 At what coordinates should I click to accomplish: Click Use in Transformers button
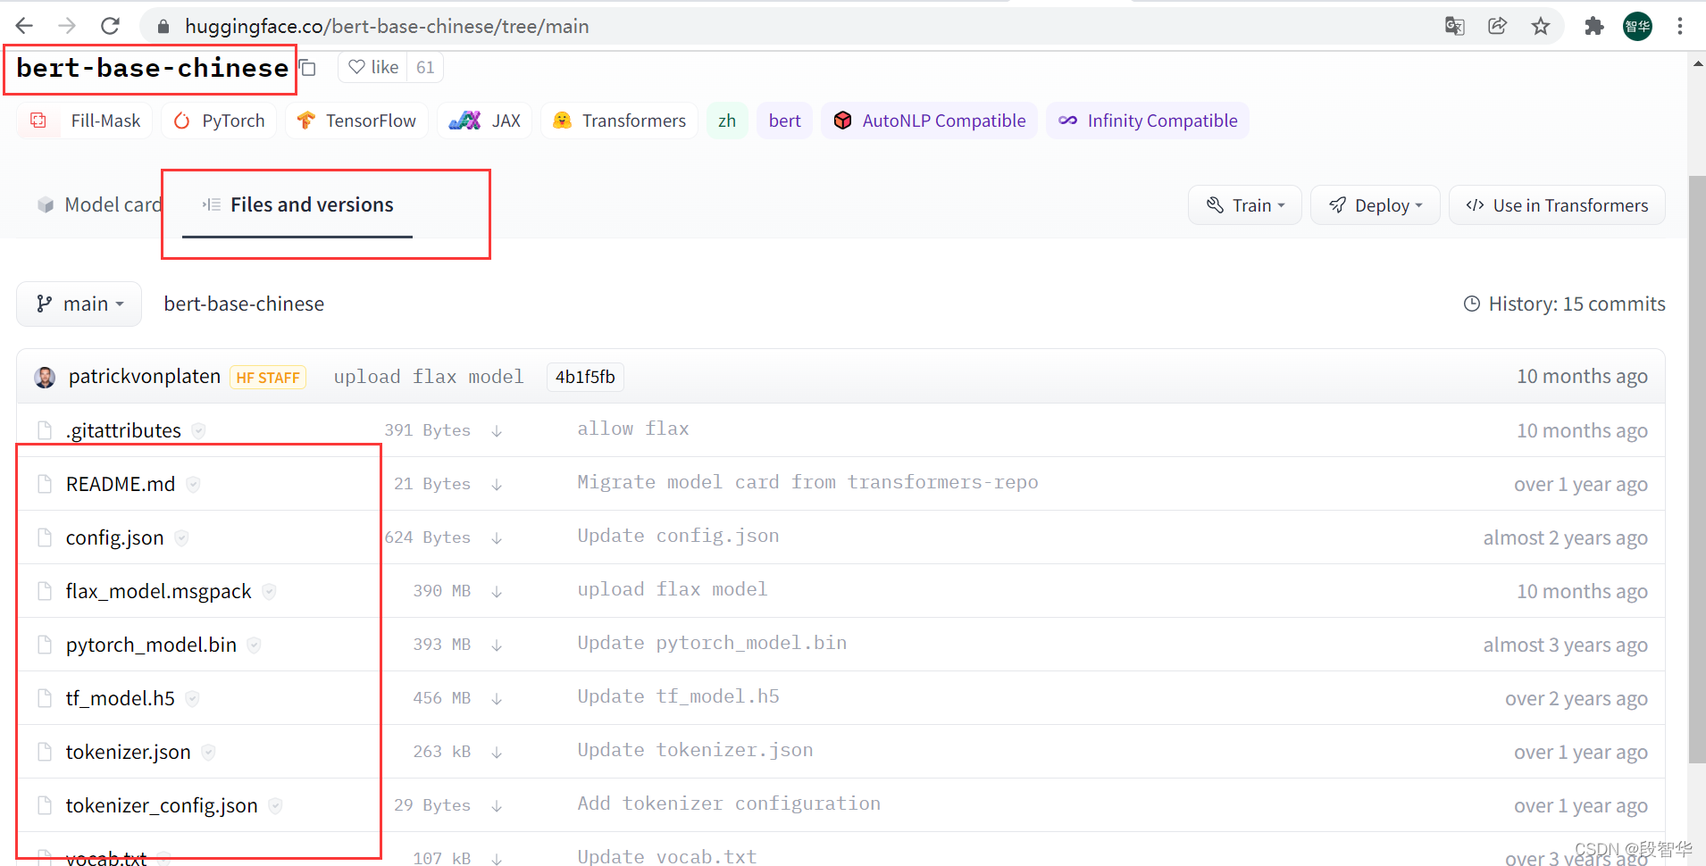(1557, 205)
